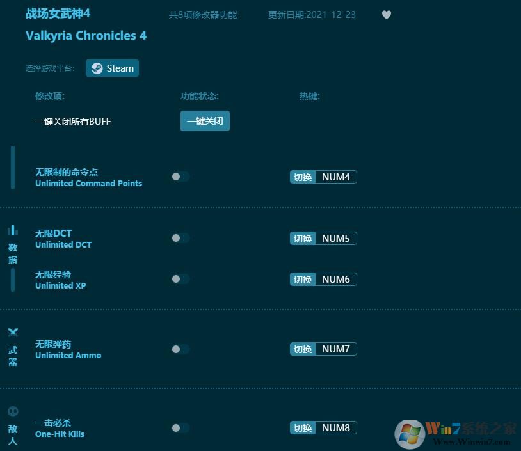Click the Steam logo icon
The image size is (521, 451).
[x=97, y=68]
